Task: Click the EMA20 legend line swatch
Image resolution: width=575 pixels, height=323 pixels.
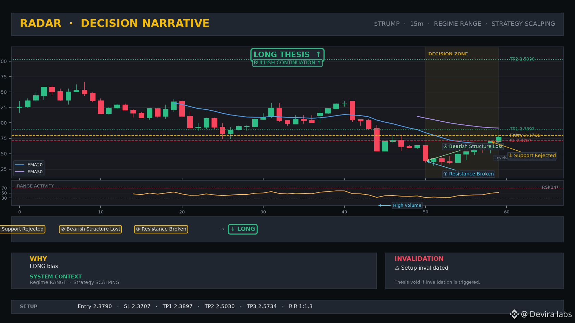Action: click(x=20, y=165)
